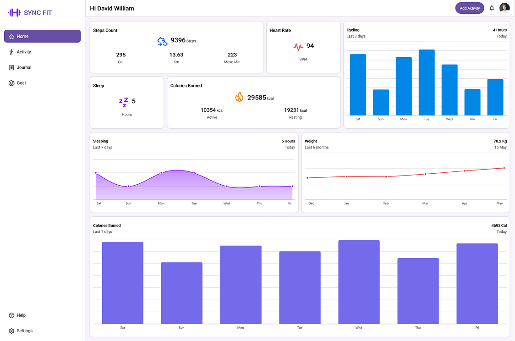Click the blue sneaker steps icon

162,41
